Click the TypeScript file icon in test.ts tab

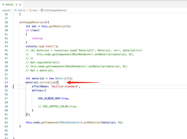[3, 4]
